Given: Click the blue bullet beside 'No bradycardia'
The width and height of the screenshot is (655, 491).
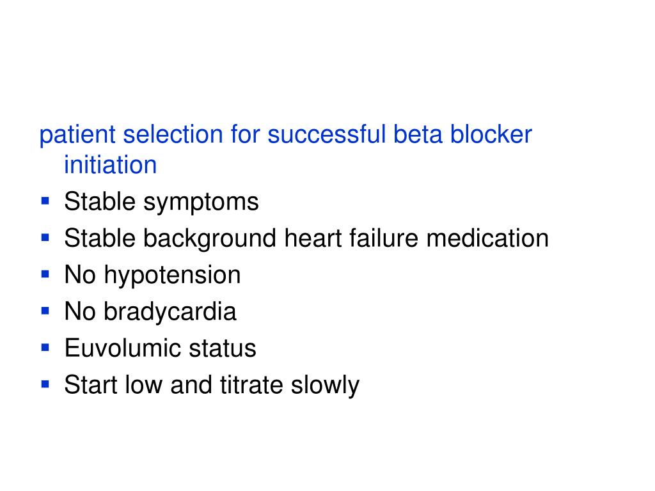Looking at the screenshot, I should (45, 311).
